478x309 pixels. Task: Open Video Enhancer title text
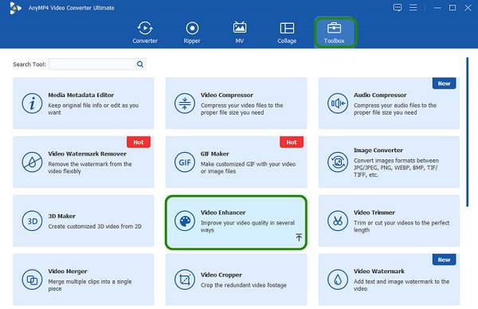[x=223, y=213]
